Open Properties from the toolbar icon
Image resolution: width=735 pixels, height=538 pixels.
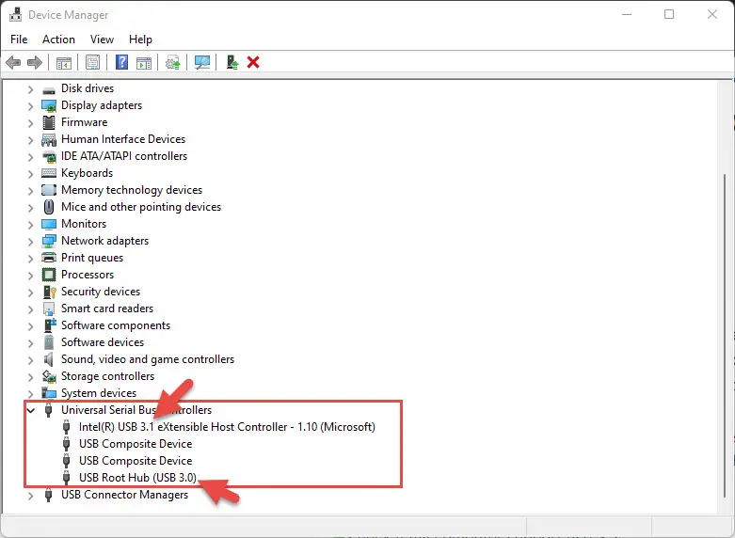tap(93, 62)
